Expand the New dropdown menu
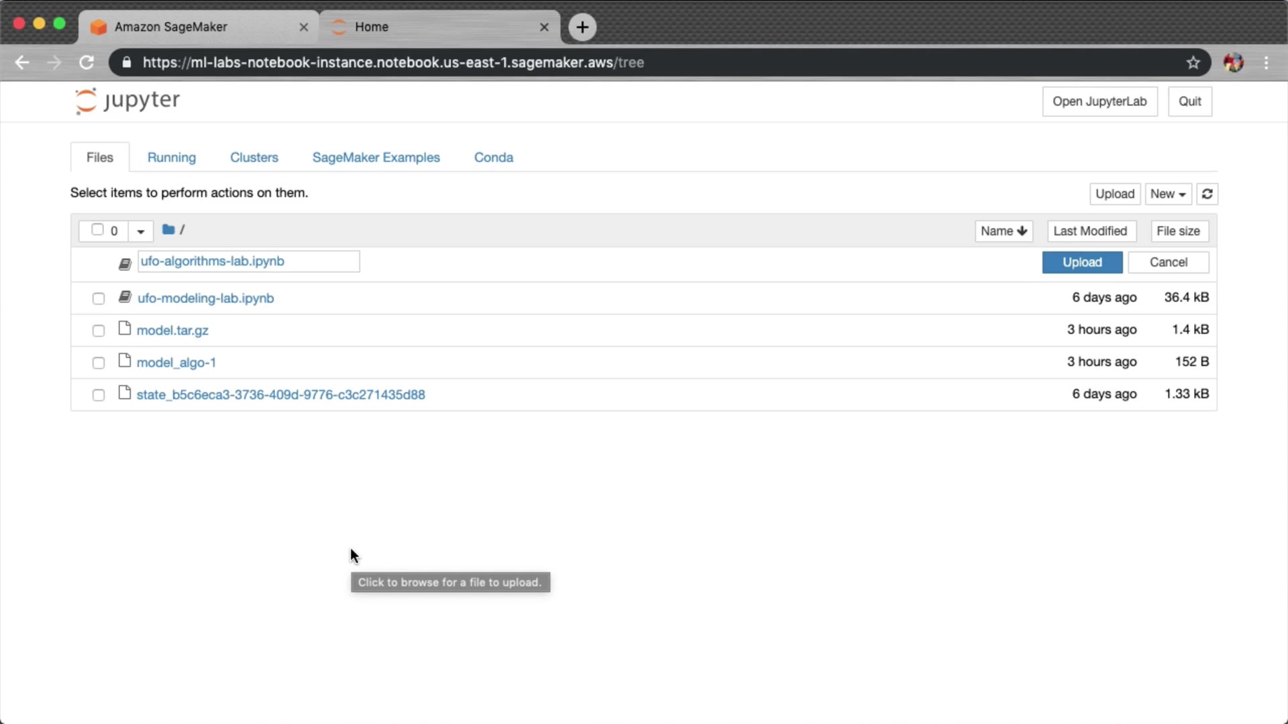Viewport: 1288px width, 724px height. coord(1168,194)
